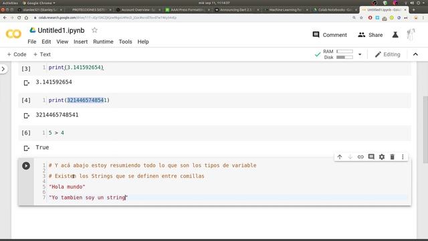428x241 pixels.
Task: Open the Edit menu
Action: (46, 42)
